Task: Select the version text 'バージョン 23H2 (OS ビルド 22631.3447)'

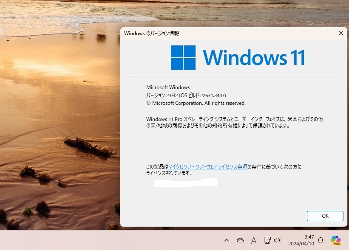Action: click(x=186, y=96)
